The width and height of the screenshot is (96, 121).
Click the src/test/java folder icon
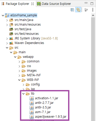(11, 29)
